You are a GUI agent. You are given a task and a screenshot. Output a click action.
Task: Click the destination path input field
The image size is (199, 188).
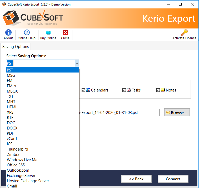(x=119, y=113)
